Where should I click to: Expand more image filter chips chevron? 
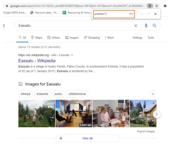coord(153,94)
